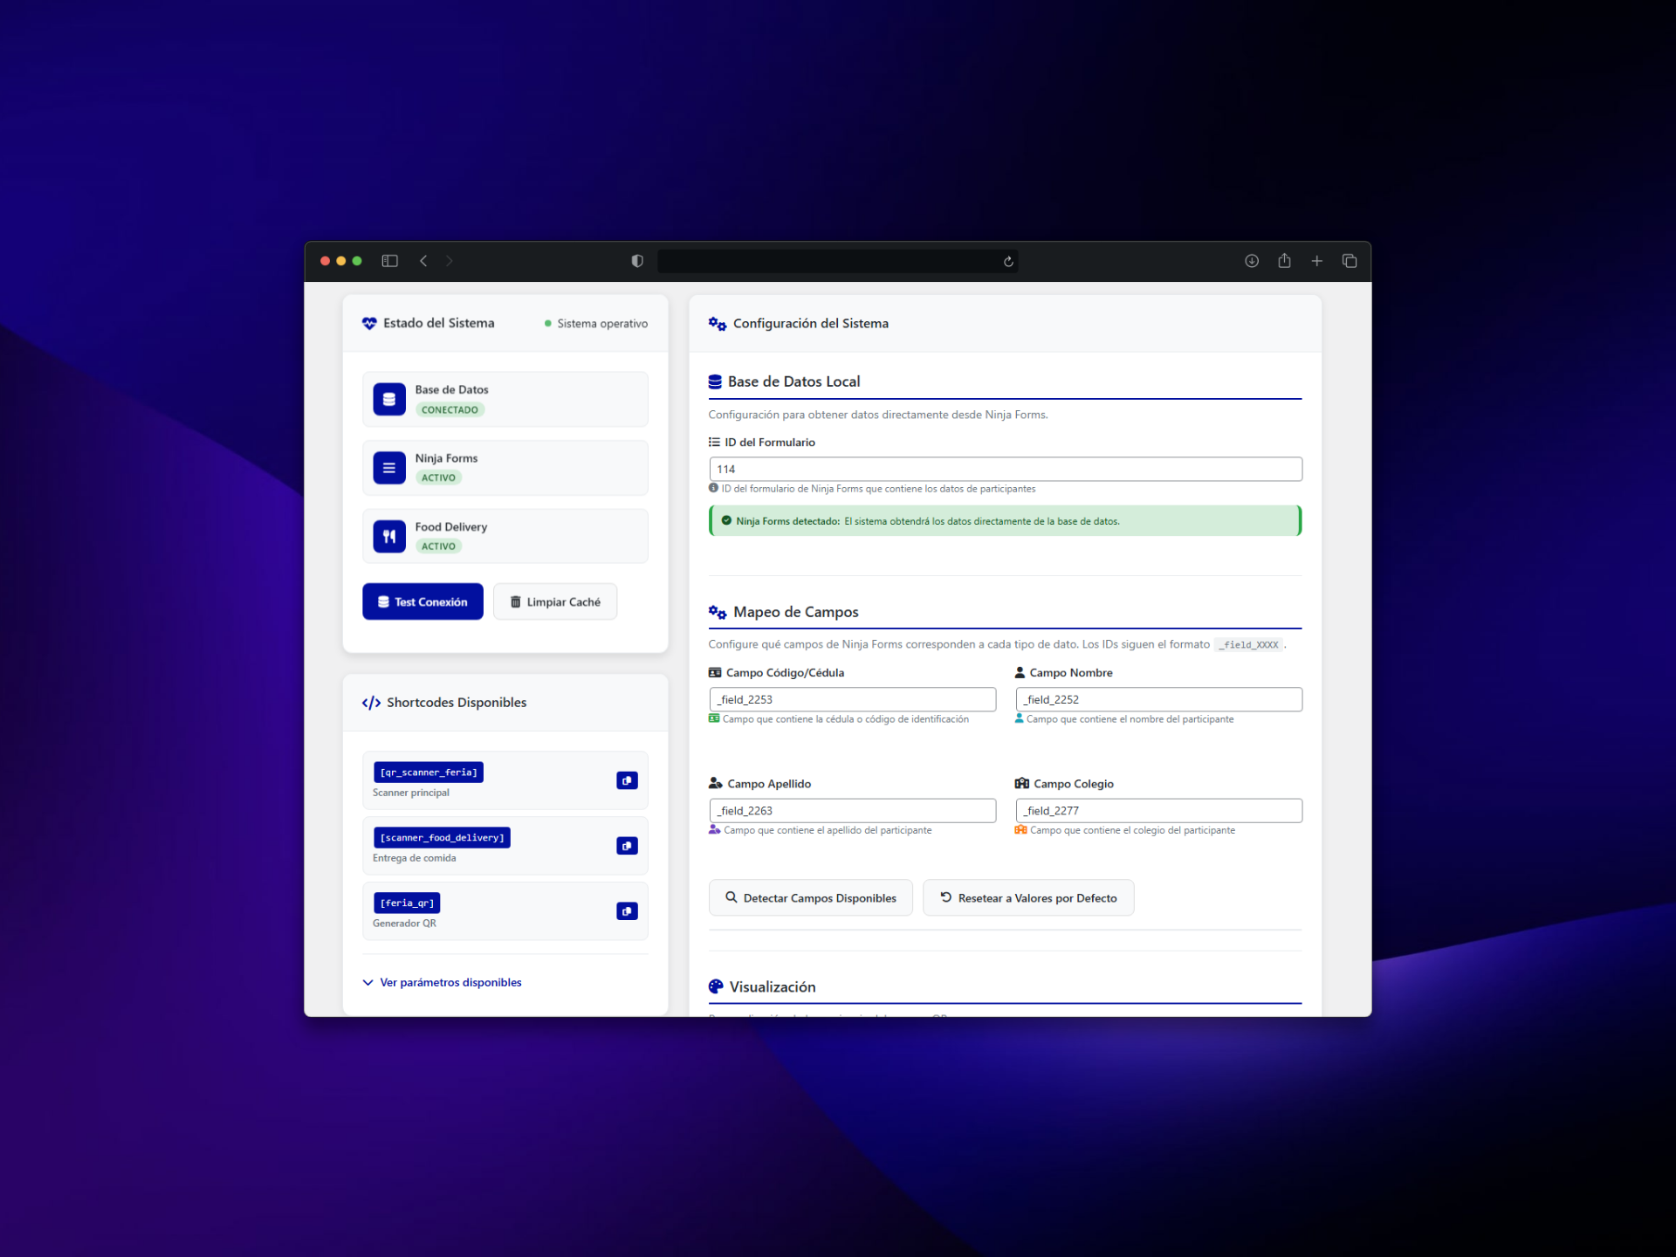Copy the qr_scanner_feria shortcode
This screenshot has height=1257, width=1676.
pos(627,780)
